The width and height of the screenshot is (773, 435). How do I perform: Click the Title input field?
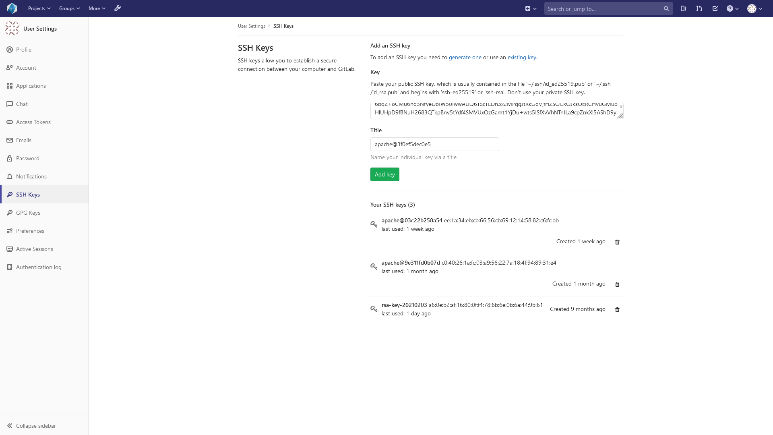pyautogui.click(x=434, y=144)
